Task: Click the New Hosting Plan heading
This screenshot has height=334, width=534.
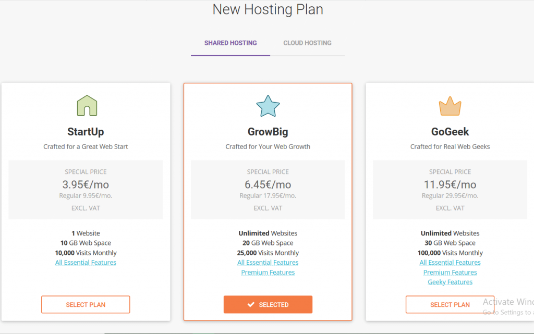Action: 268,9
